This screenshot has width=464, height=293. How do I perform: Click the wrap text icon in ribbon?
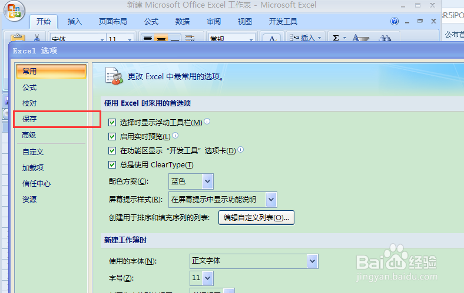tap(190, 38)
